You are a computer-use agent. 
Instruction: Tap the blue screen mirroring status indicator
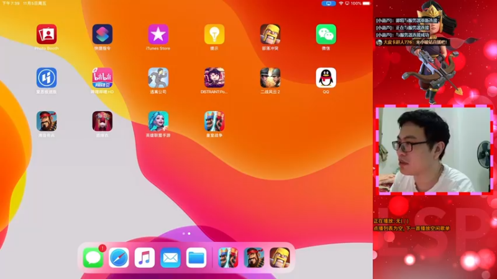click(x=329, y=3)
